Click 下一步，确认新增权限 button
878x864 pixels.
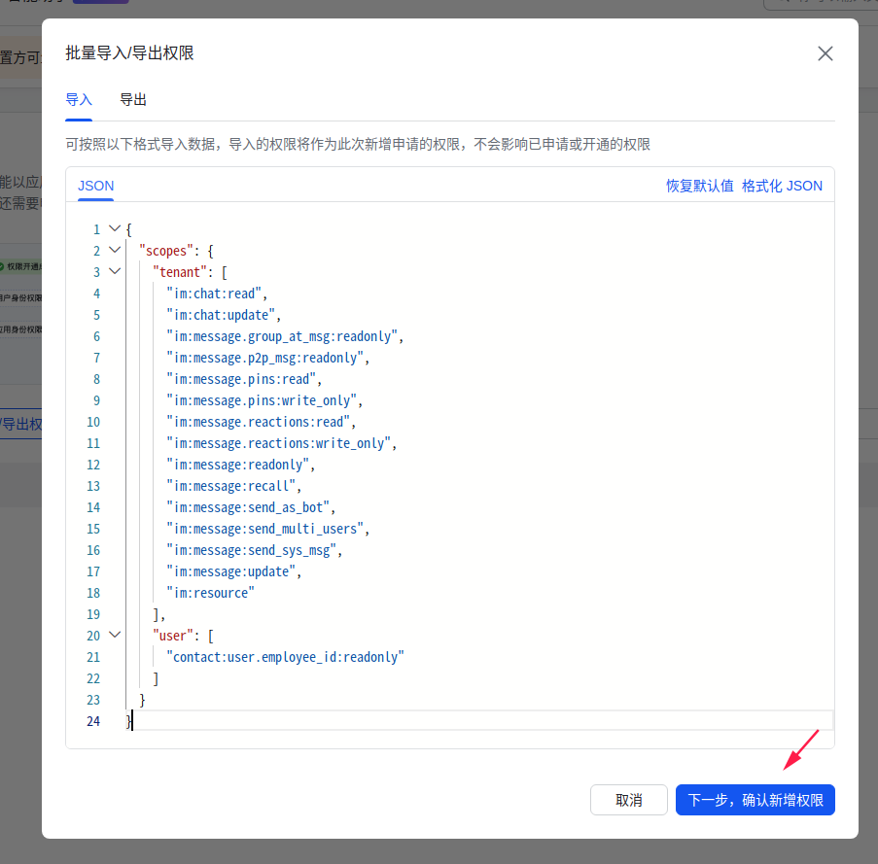coord(755,800)
